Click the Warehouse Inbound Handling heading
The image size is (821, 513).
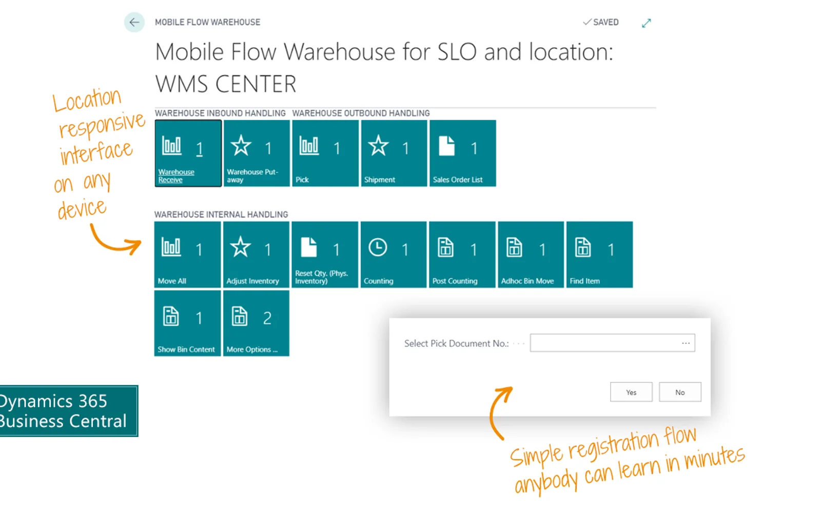click(x=220, y=113)
